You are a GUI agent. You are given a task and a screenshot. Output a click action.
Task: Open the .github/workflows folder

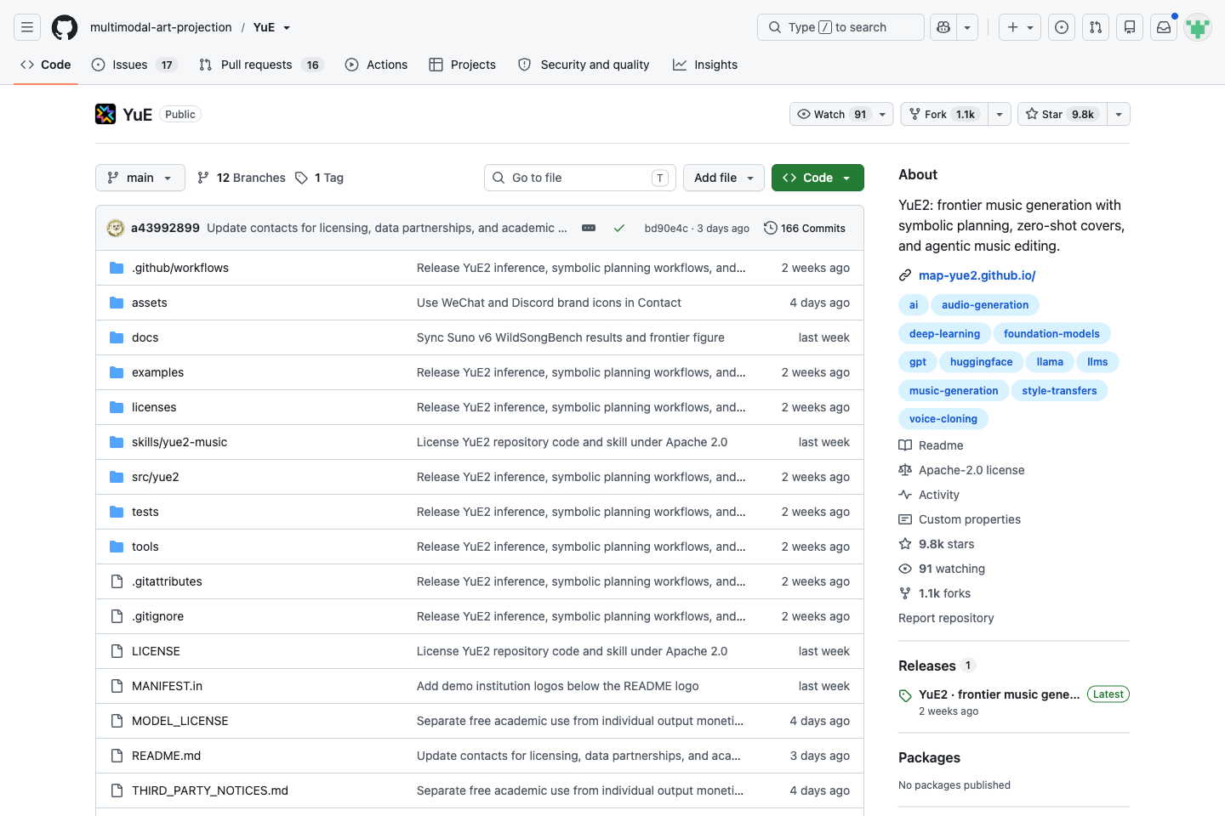click(x=180, y=268)
